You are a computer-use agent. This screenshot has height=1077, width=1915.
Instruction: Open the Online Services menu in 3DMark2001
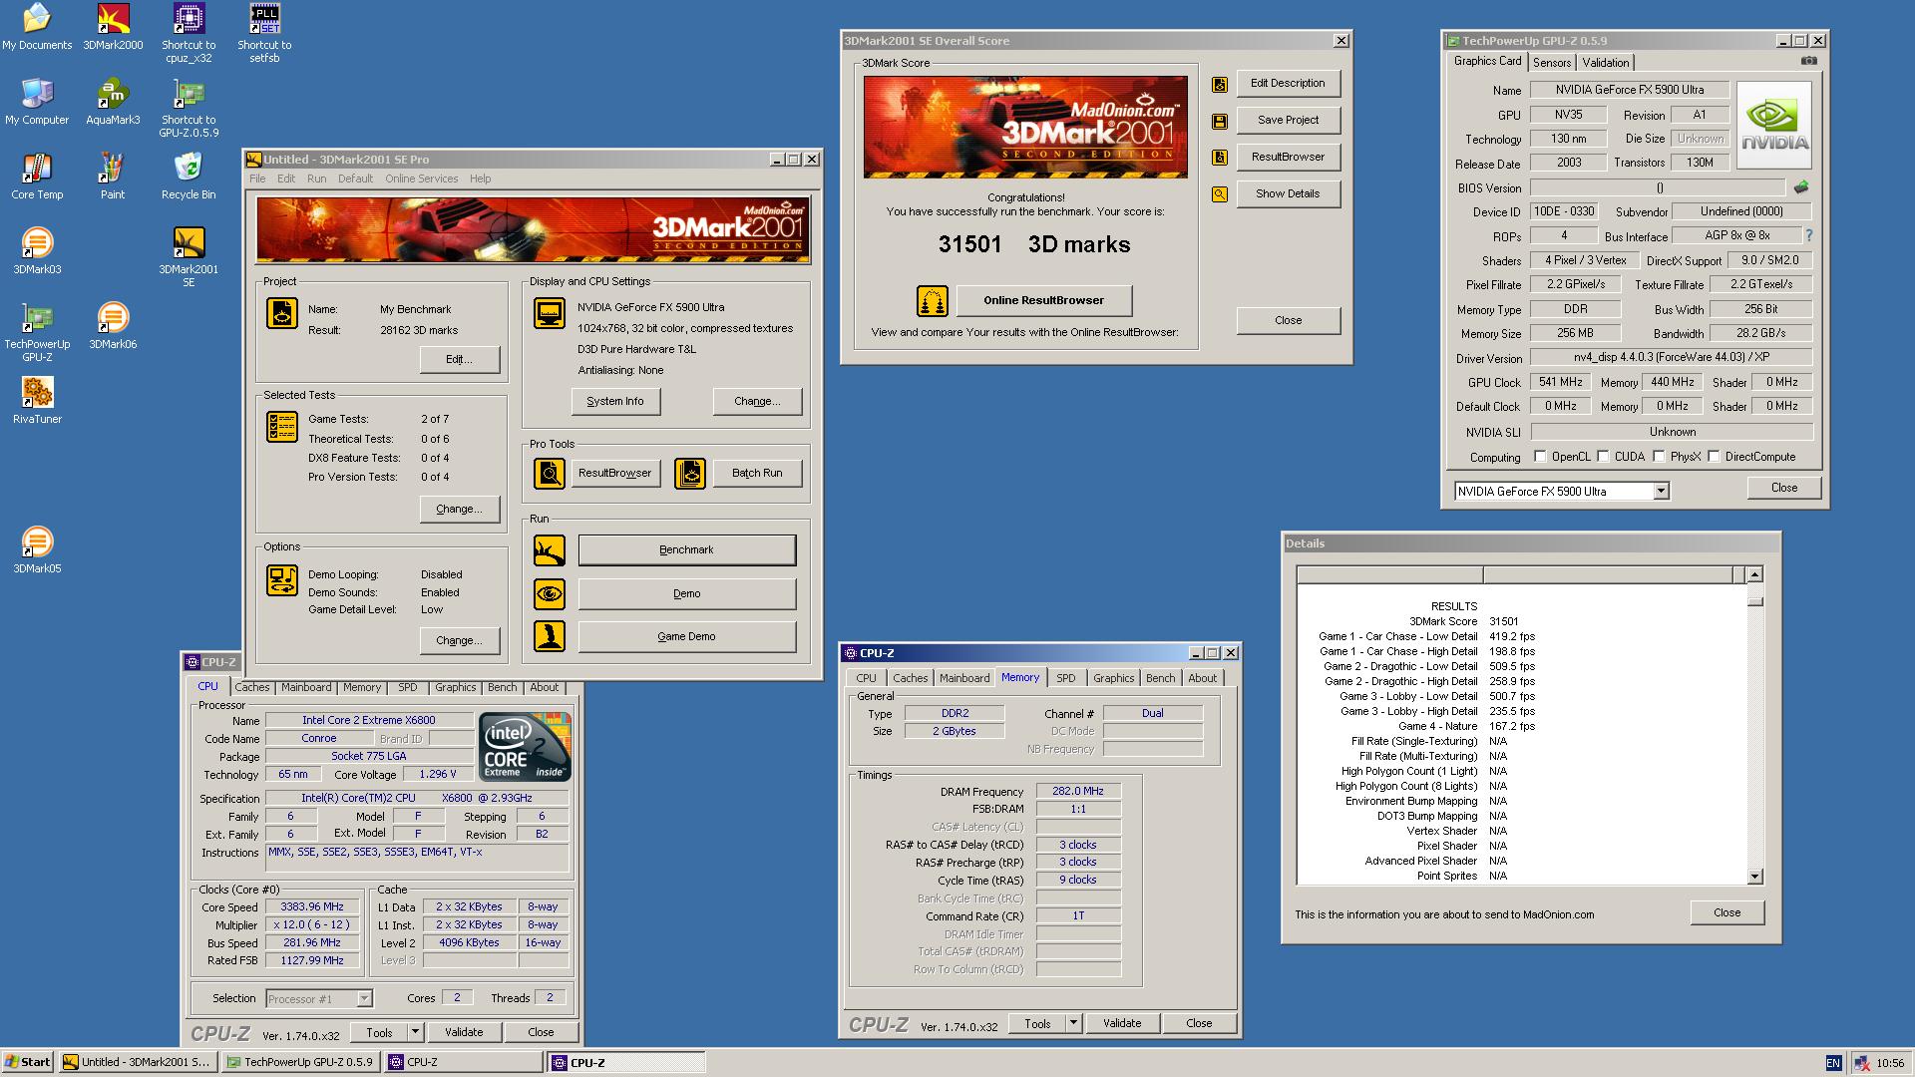point(421,179)
